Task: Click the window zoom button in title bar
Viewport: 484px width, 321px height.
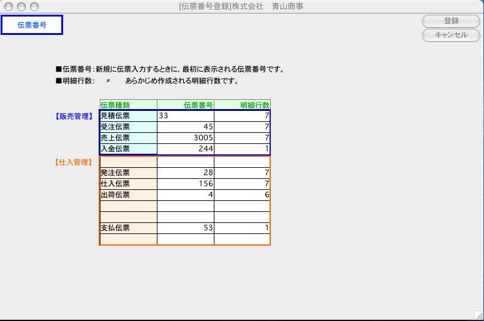Action: pyautogui.click(x=34, y=7)
